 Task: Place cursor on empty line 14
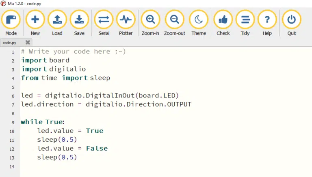tap(166, 166)
